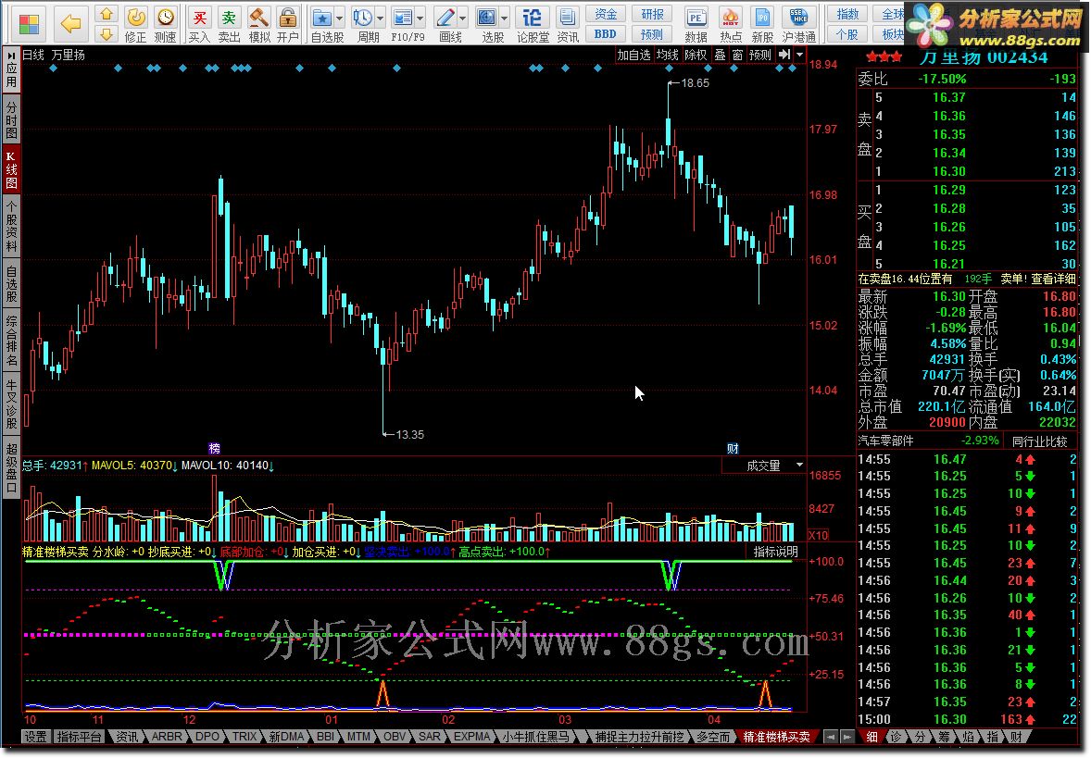The image size is (1091, 758).
Task: Click the 设置 settings tab at bottom
Action: 35,737
